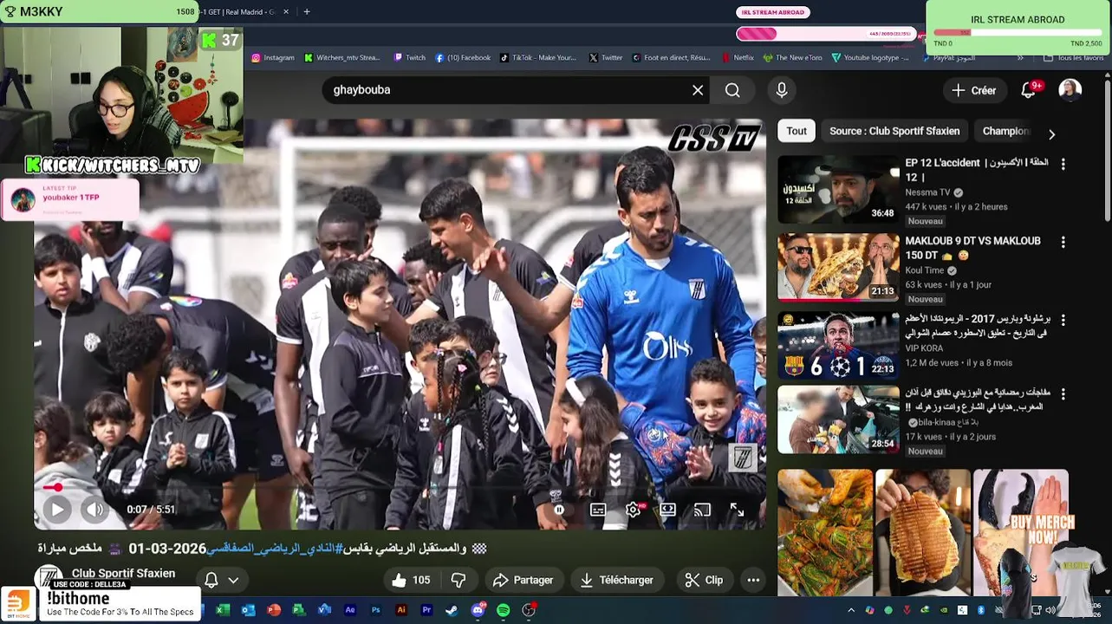The image size is (1112, 624).
Task: Expand system tray hidden icons arrow
Action: pos(850,610)
